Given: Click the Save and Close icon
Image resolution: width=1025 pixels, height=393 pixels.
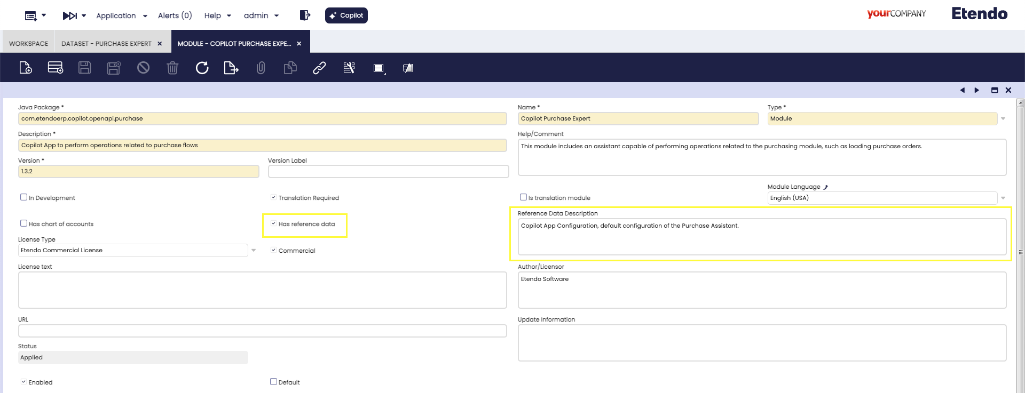Looking at the screenshot, I should click(114, 68).
